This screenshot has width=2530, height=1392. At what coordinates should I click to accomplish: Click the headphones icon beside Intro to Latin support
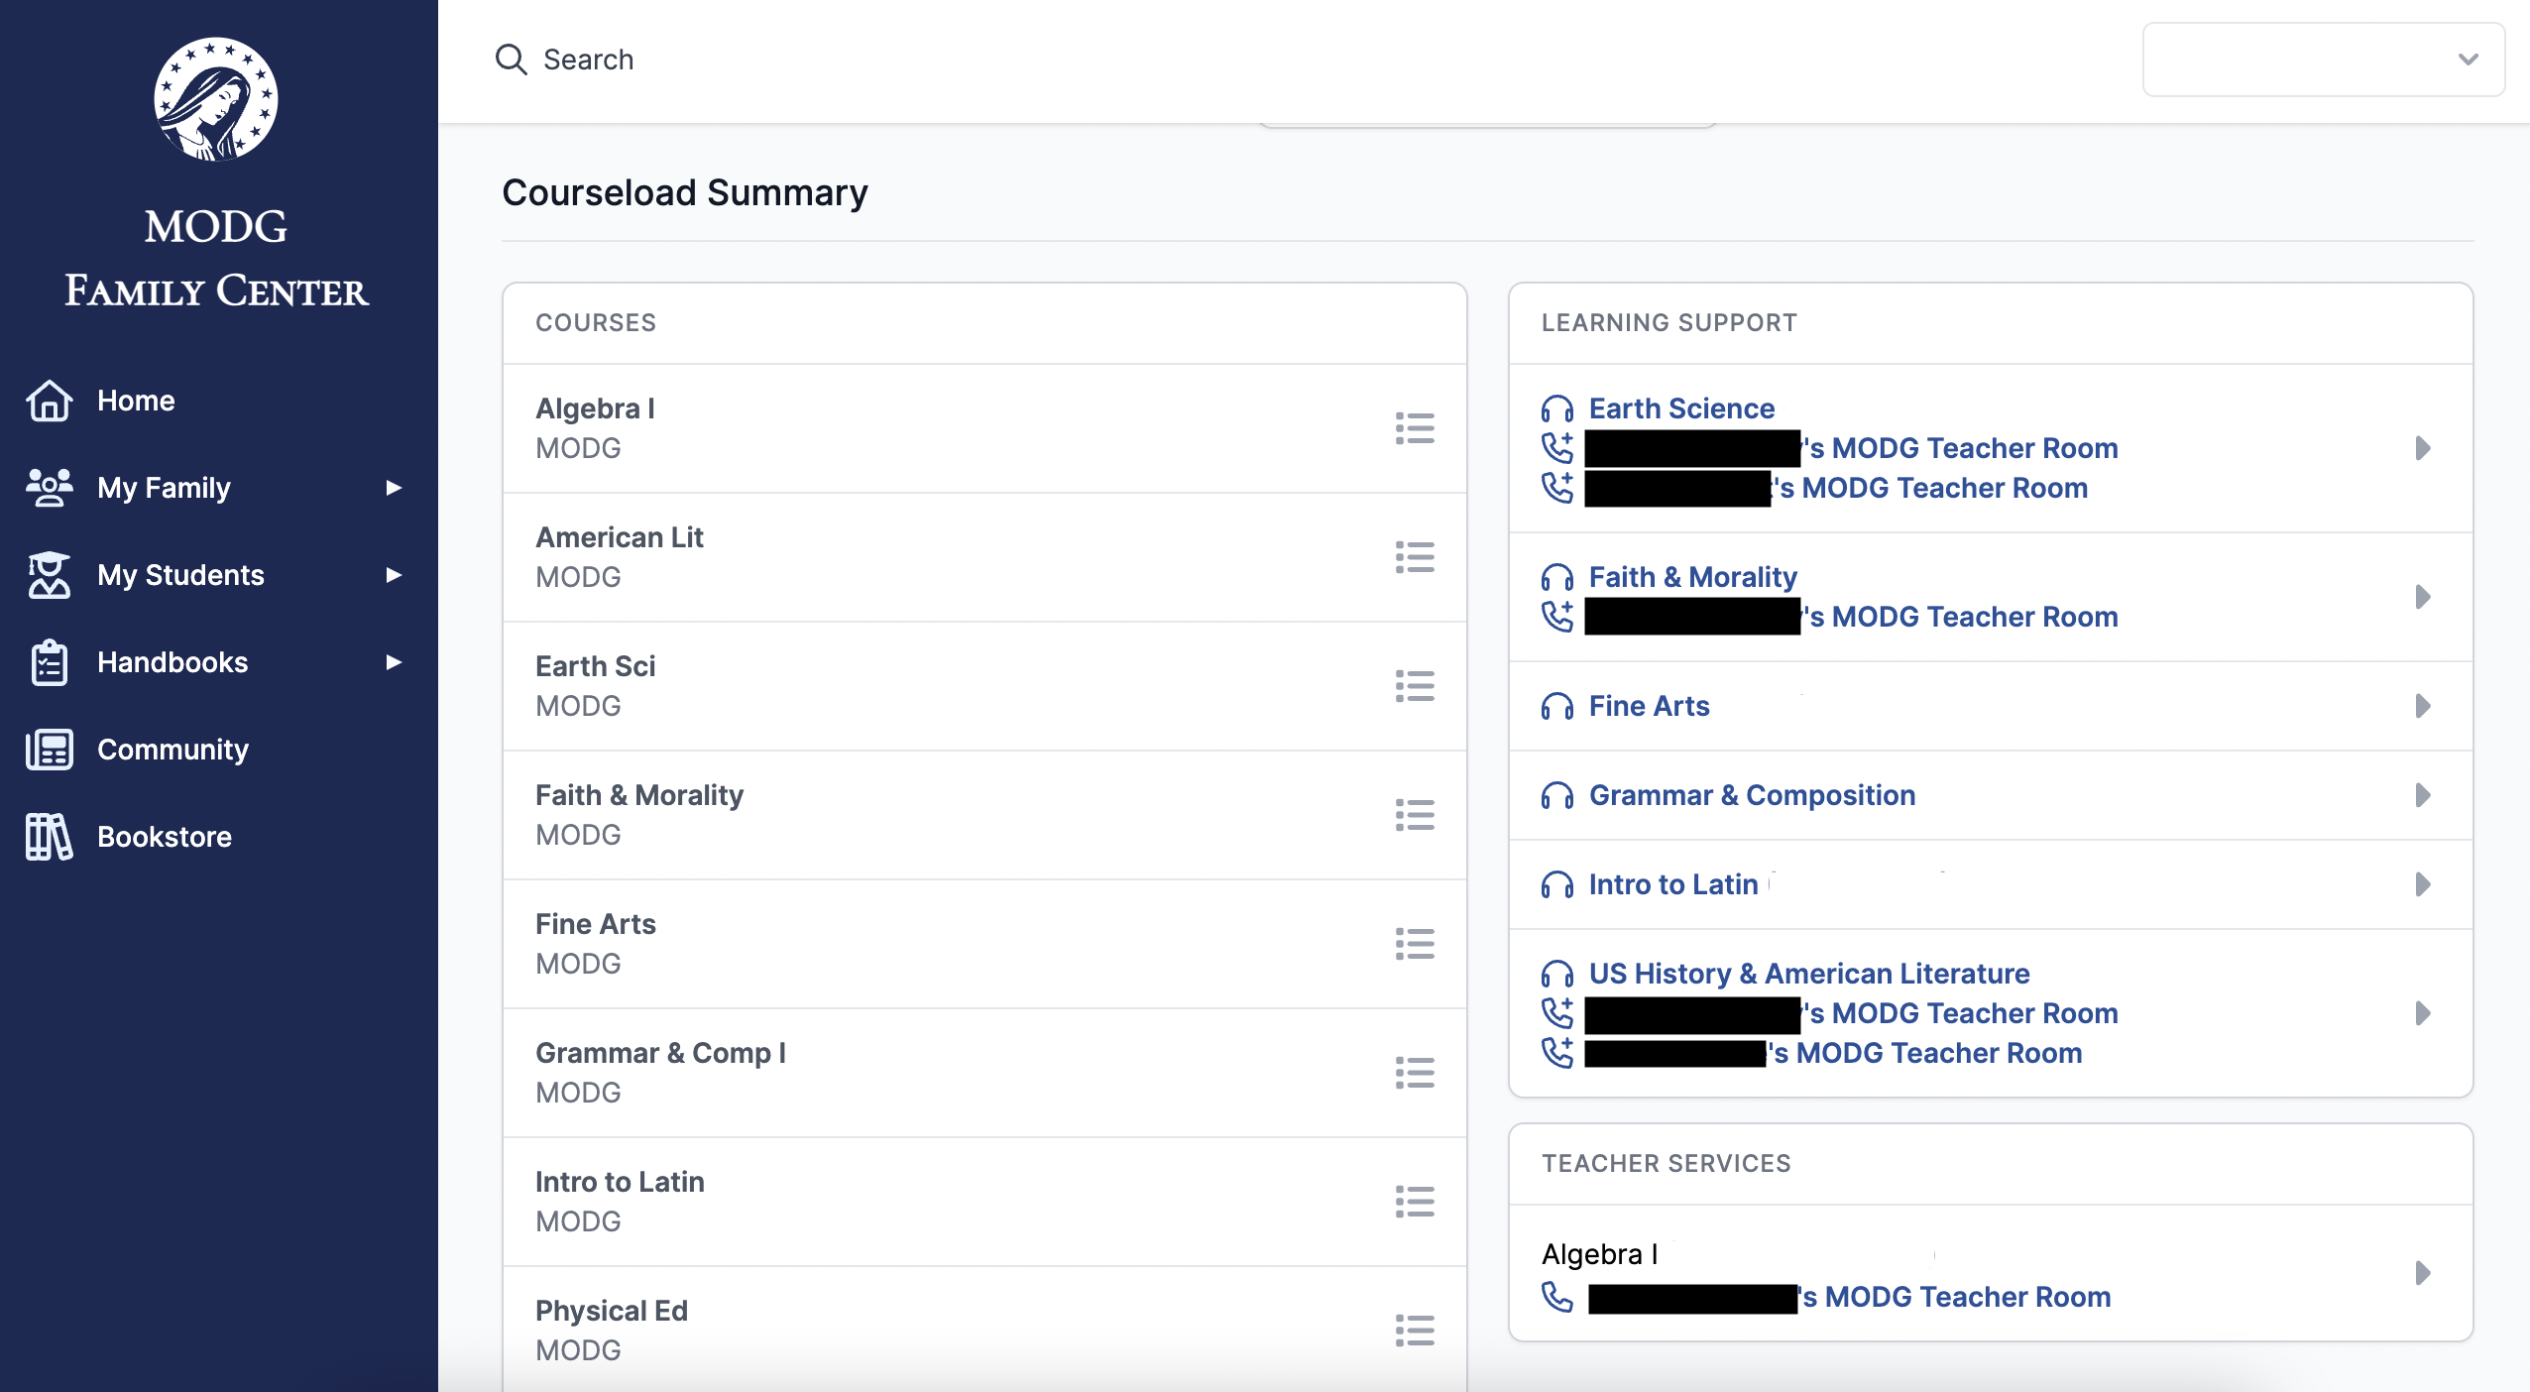click(x=1557, y=884)
